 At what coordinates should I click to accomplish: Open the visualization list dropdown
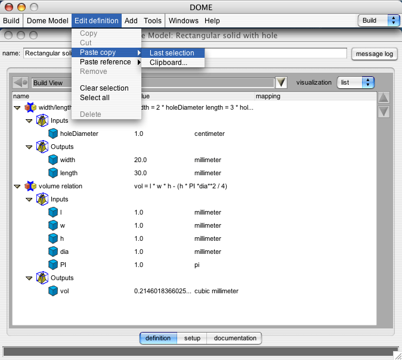(x=355, y=82)
